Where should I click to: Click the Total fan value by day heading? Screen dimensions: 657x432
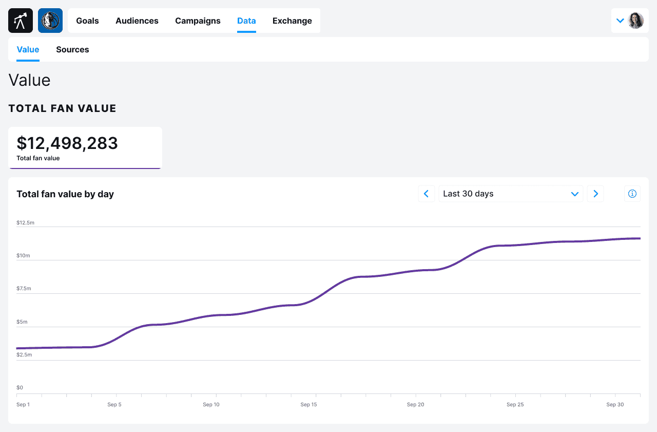pos(65,194)
